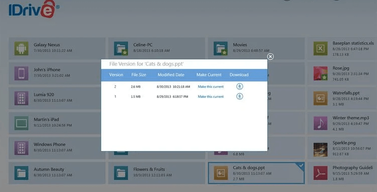The width and height of the screenshot is (377, 192).
Task: Click the Make Current column header
Action: [x=209, y=75]
